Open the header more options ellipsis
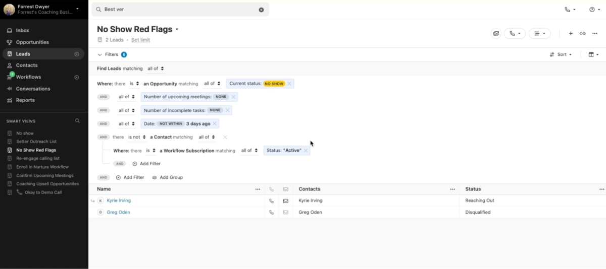The width and height of the screenshot is (606, 269). click(594, 33)
